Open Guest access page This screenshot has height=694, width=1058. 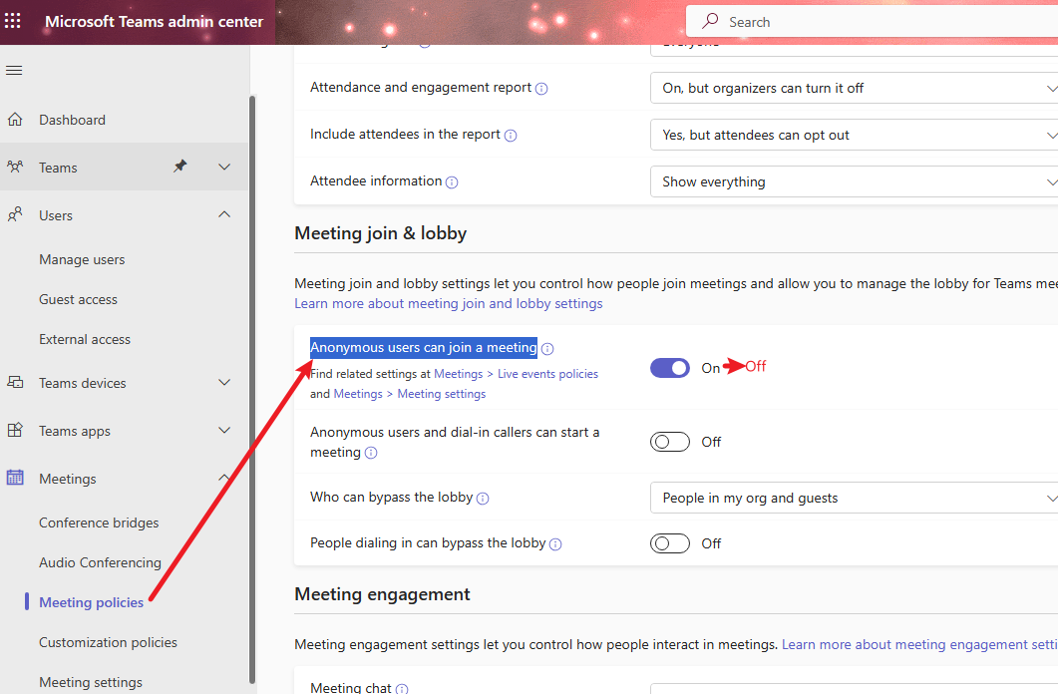click(78, 299)
